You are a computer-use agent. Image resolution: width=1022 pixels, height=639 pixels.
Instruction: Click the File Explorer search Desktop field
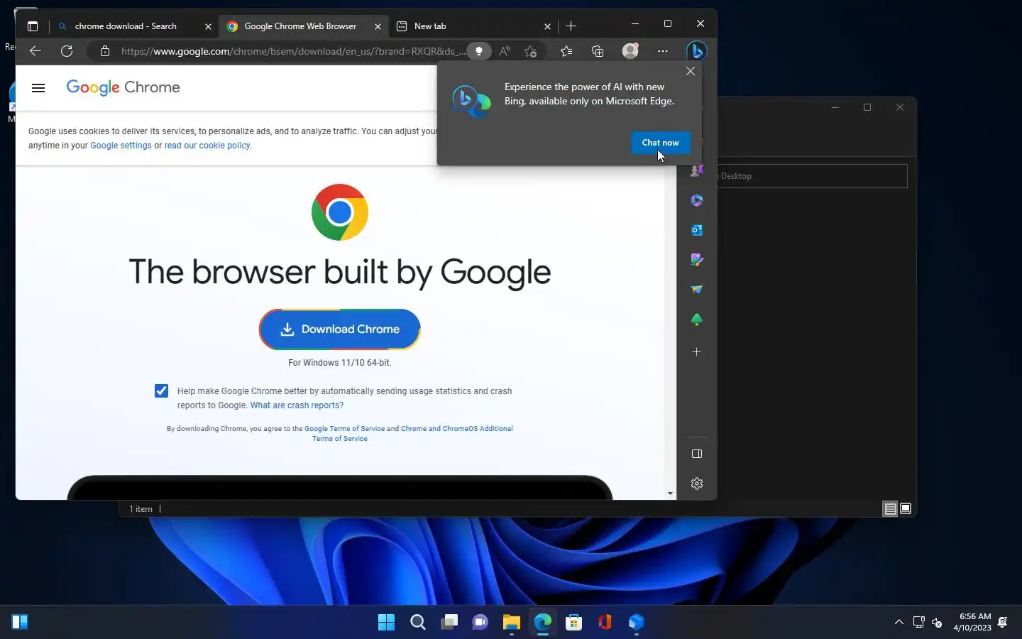813,176
